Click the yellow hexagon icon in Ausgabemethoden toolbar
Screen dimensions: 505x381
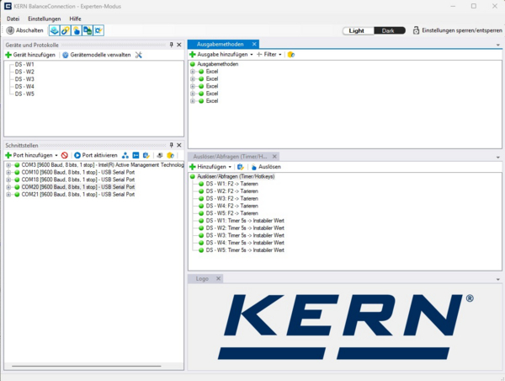291,55
